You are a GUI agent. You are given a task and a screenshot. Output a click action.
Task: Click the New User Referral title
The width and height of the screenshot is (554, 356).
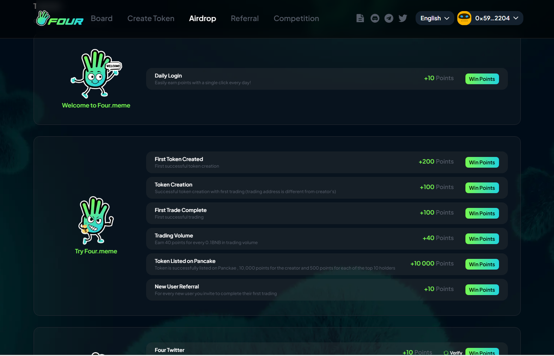(177, 286)
